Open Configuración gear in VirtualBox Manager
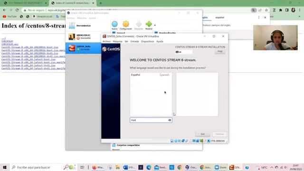This screenshot has width=304, height=171. pos(125,25)
